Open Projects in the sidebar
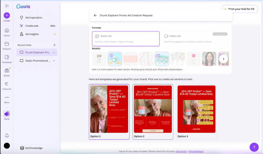Viewport: 263px width, 154px height. pos(6,44)
